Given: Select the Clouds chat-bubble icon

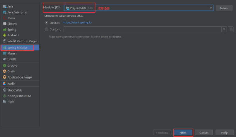Looking at the screenshot, I should pyautogui.click(x=5, y=24).
